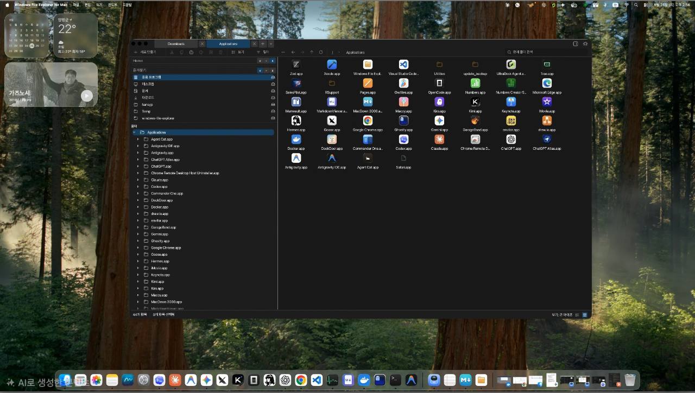Click the folder search input field

(546, 52)
